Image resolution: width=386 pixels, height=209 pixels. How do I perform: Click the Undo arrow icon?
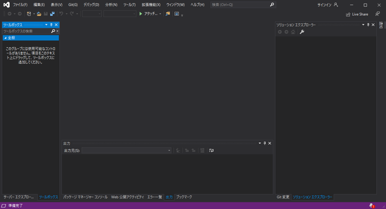click(61, 14)
